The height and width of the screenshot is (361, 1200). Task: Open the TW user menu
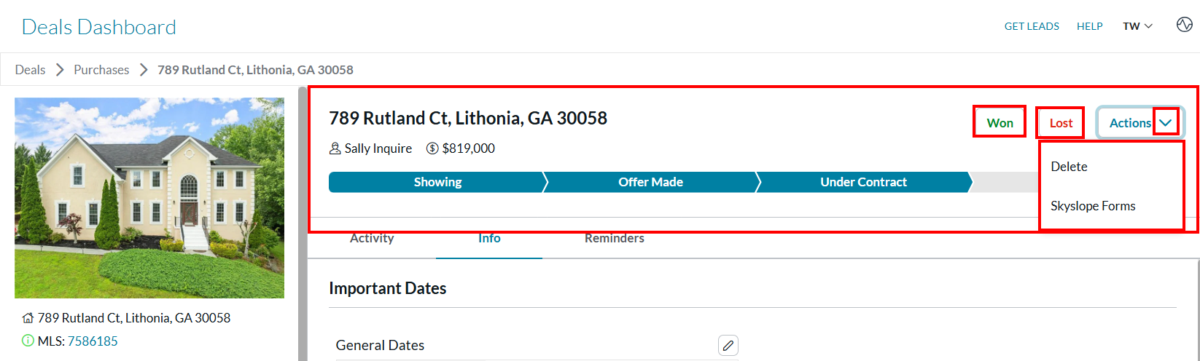(x=1137, y=26)
